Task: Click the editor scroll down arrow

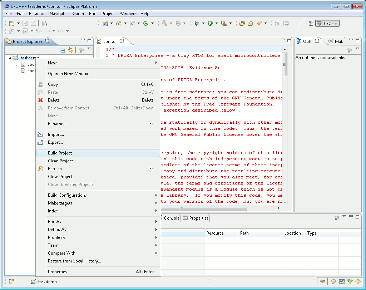Action: tap(285, 202)
